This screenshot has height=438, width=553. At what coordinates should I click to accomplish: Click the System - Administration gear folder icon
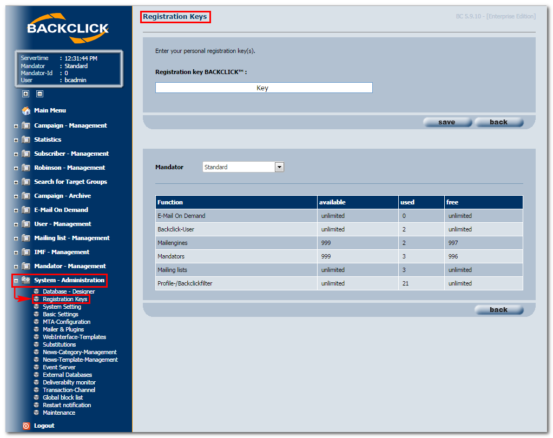[x=26, y=280]
